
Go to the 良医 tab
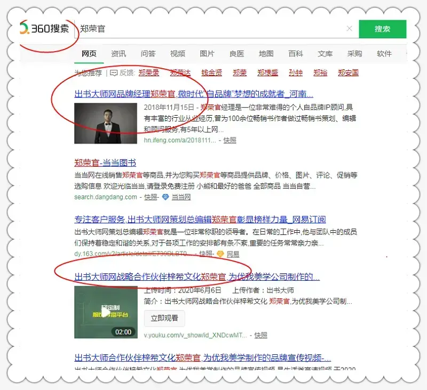236,54
